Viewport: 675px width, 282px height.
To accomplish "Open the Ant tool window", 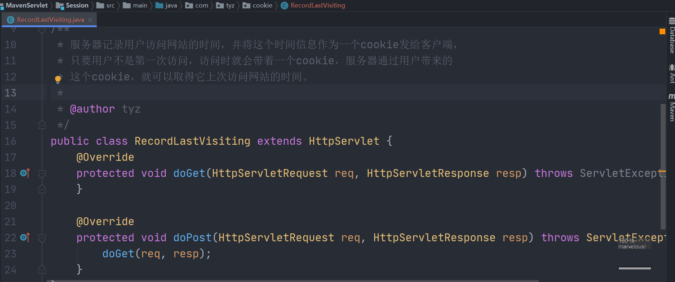I will (672, 74).
